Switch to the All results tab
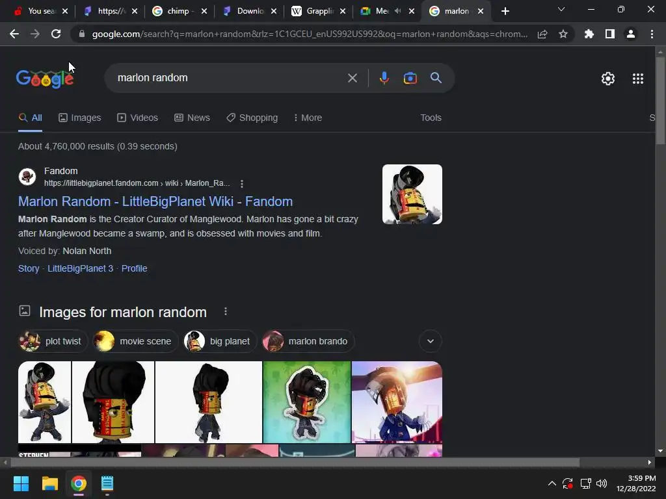 point(30,118)
